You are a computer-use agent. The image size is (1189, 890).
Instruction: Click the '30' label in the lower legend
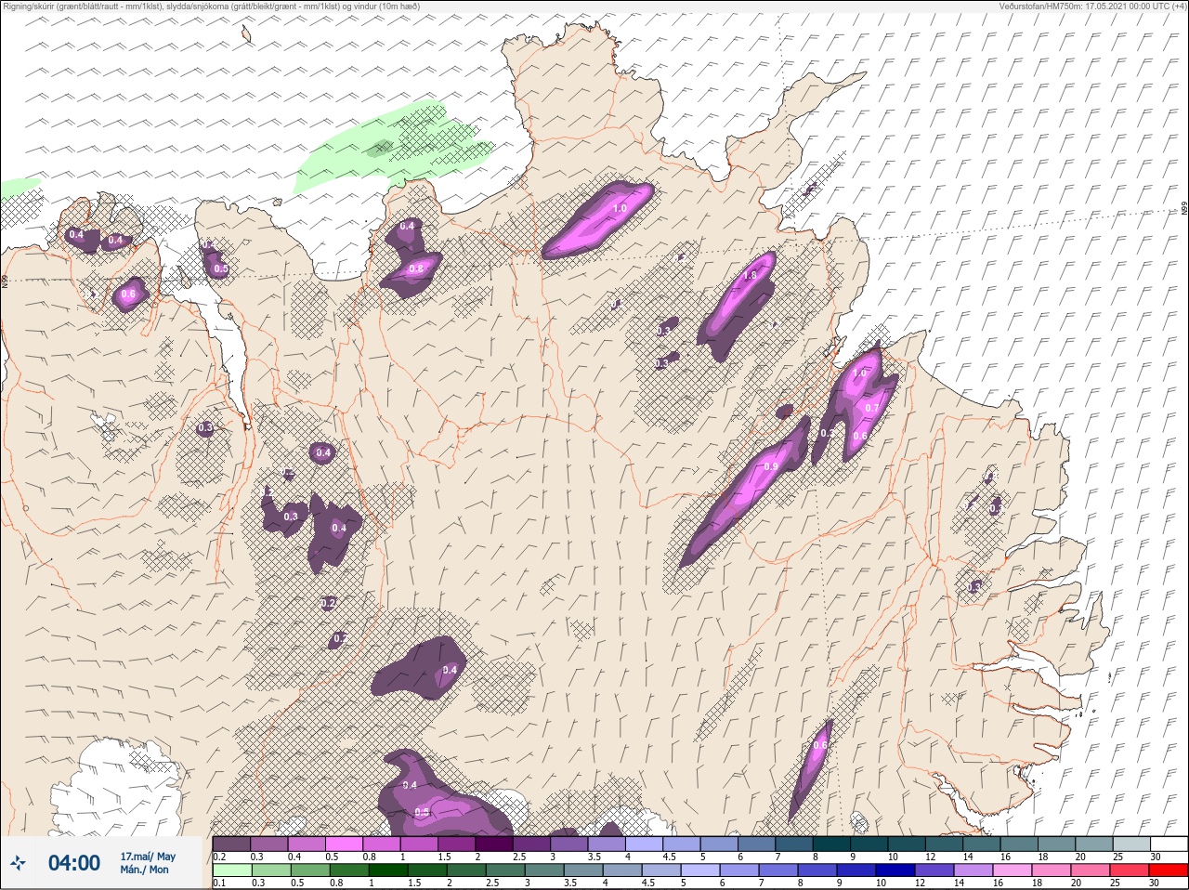[1155, 883]
